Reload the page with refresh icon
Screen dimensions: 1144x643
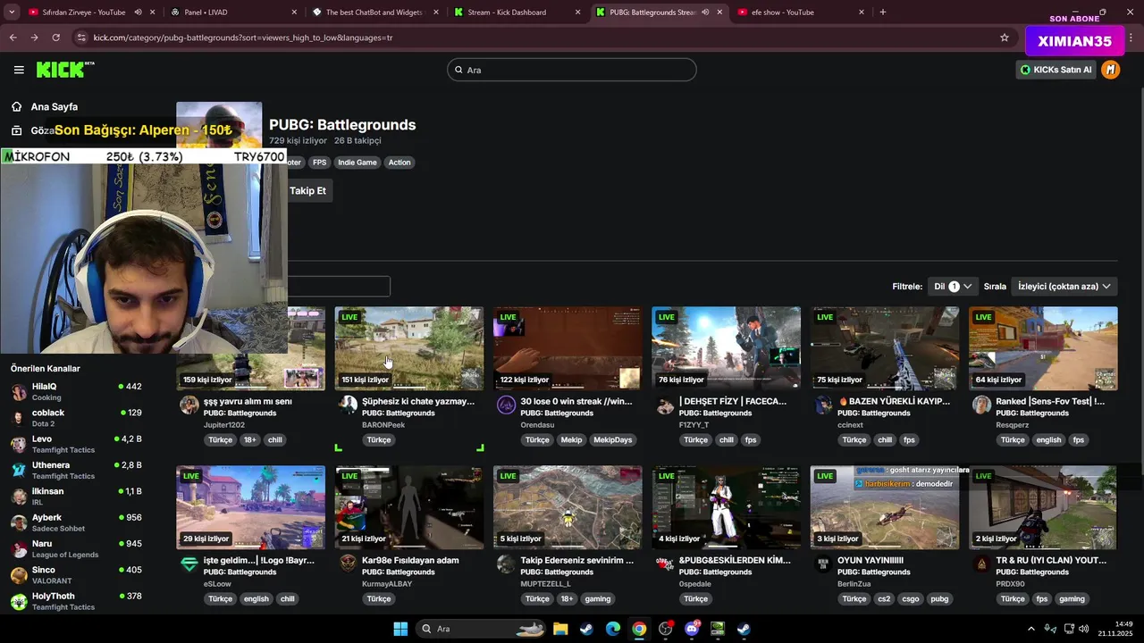click(x=55, y=38)
